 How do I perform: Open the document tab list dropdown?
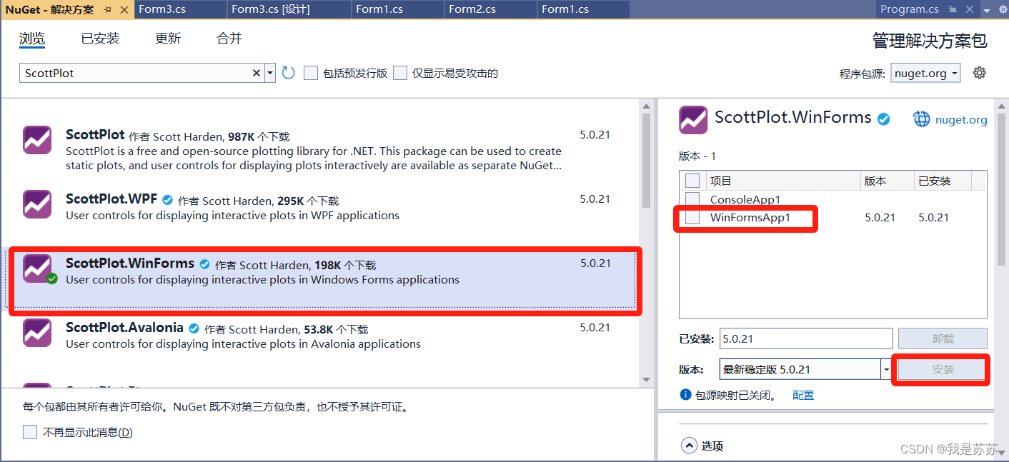(987, 10)
